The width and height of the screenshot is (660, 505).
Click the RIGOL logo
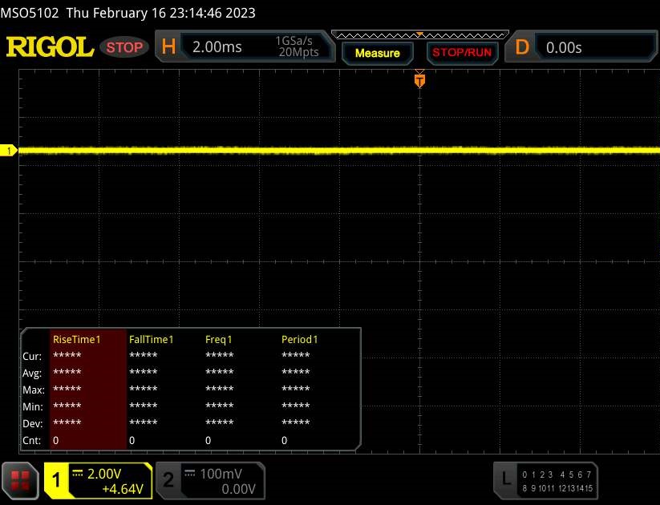click(50, 46)
